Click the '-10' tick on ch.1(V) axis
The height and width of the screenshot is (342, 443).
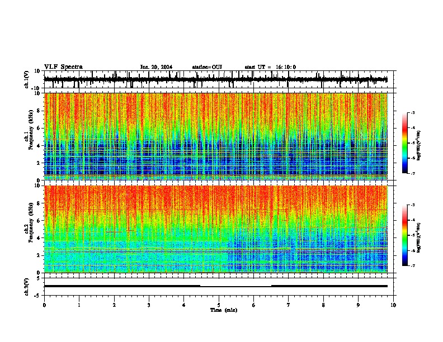click(x=36, y=88)
